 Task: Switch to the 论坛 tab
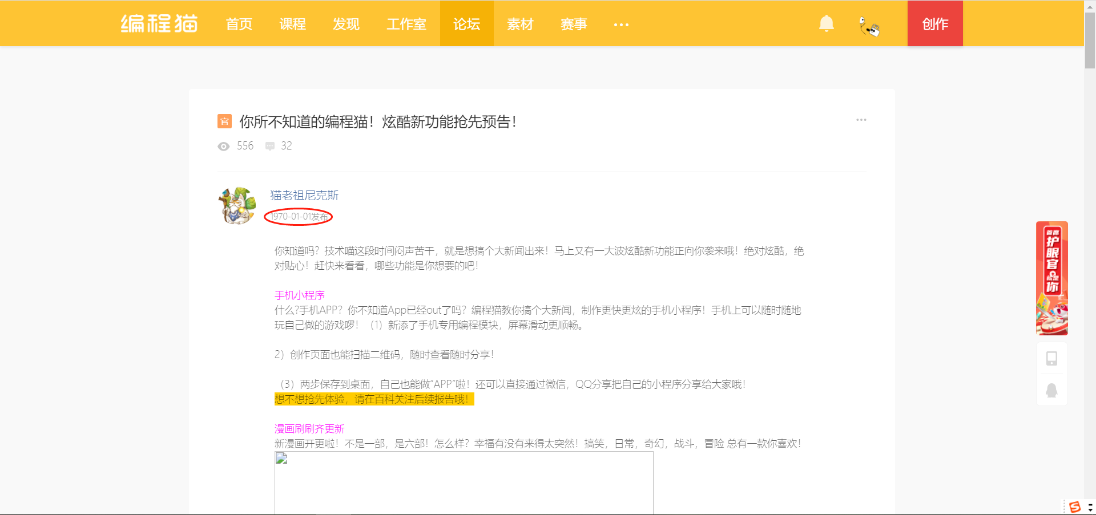[x=467, y=23]
